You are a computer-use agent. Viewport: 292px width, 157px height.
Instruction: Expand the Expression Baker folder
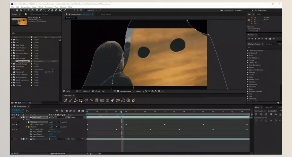(x=12, y=53)
